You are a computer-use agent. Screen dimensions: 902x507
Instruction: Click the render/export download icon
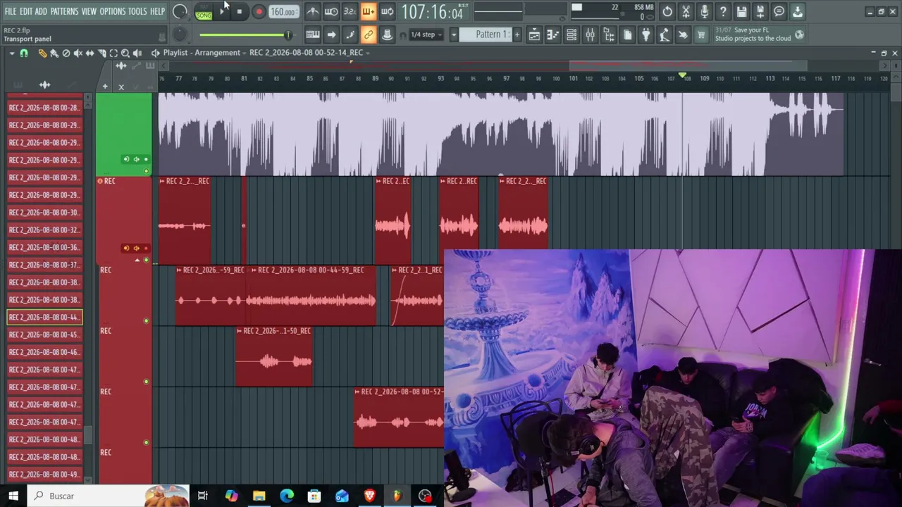coord(798,11)
